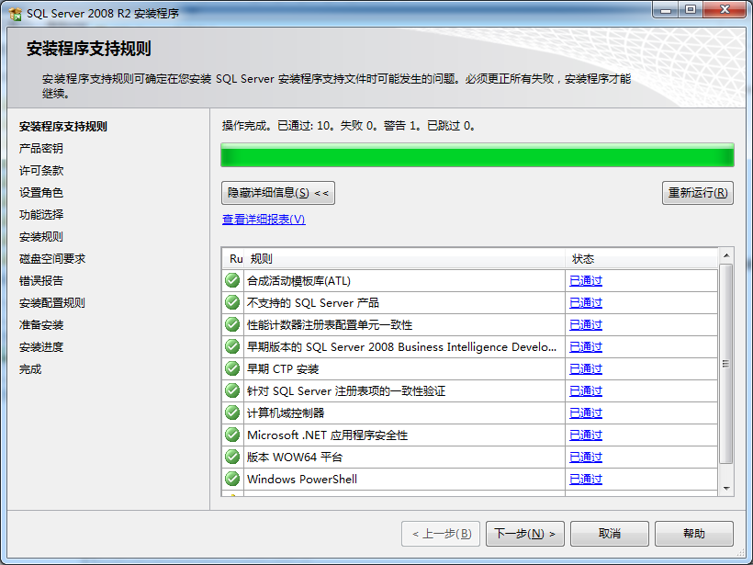Click the green progress bar
The width and height of the screenshot is (753, 565).
(x=478, y=155)
